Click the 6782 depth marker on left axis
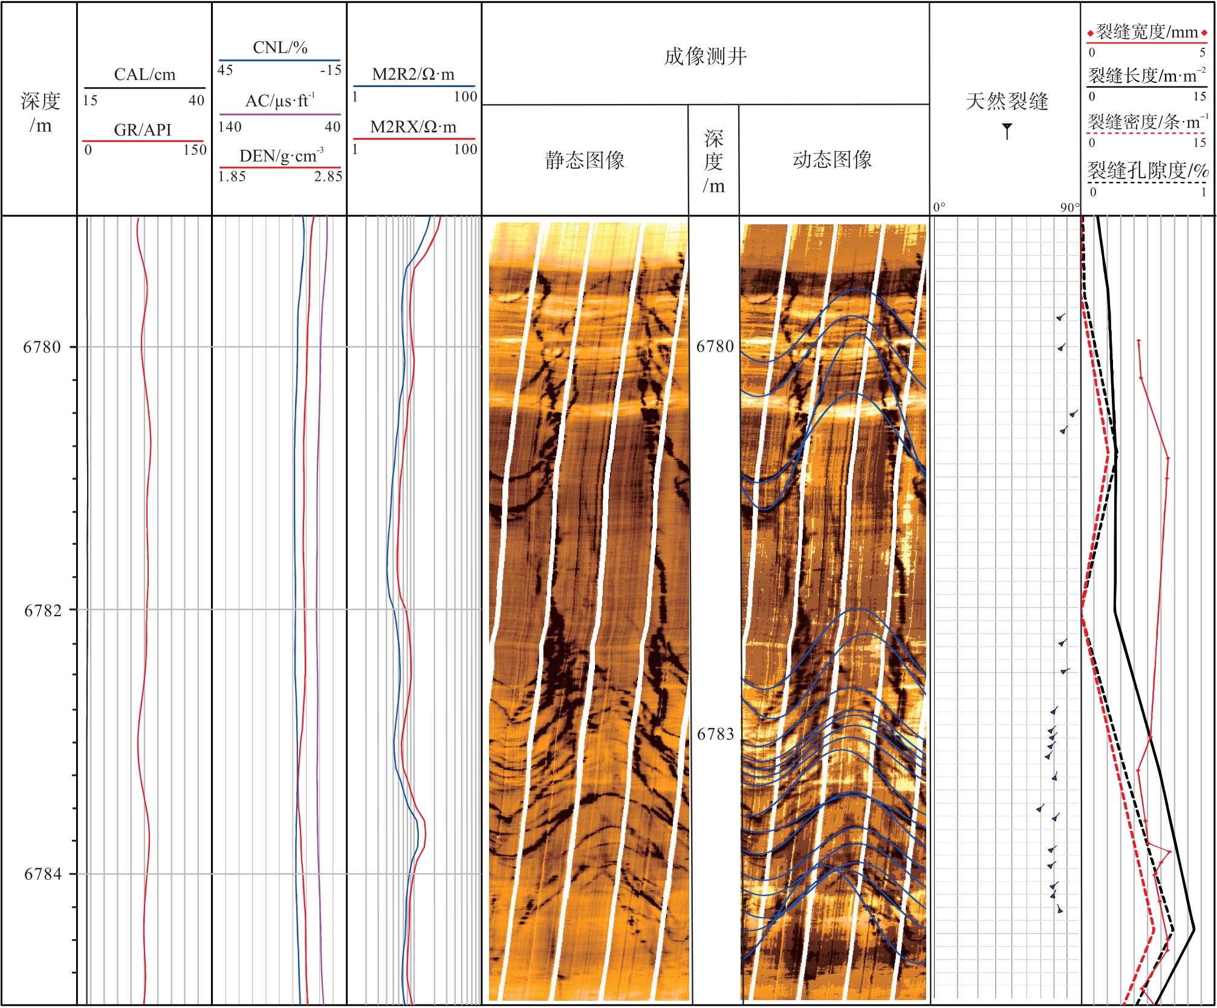 click(42, 610)
